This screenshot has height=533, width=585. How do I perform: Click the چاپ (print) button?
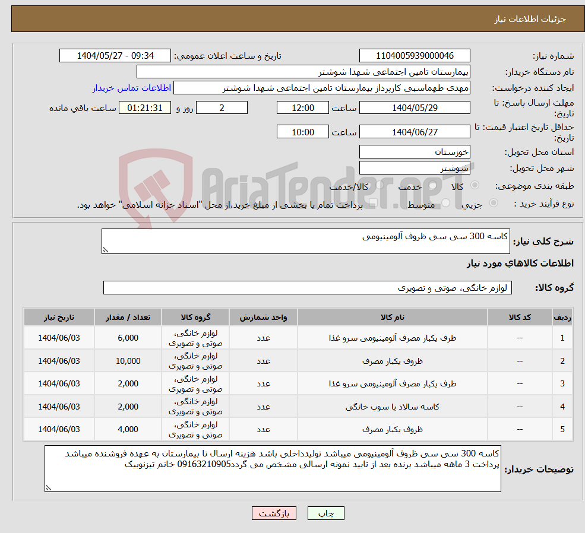[325, 513]
